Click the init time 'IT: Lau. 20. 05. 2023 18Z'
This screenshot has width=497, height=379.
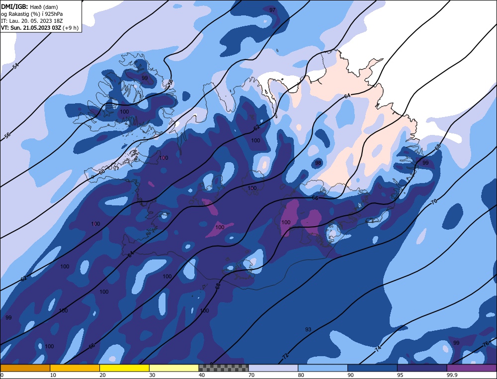[32, 21]
